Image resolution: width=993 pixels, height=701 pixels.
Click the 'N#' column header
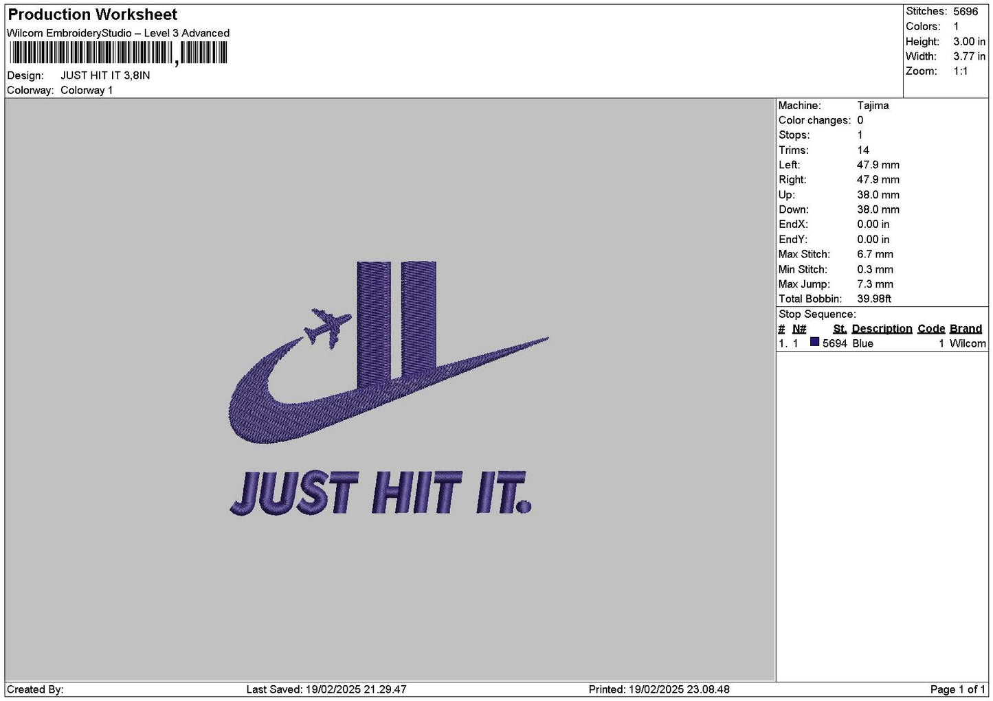coord(799,329)
